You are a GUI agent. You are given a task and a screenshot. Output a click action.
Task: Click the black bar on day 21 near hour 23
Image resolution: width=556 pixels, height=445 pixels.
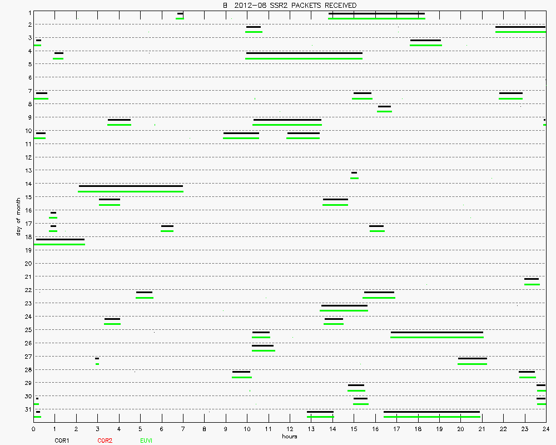531,279
